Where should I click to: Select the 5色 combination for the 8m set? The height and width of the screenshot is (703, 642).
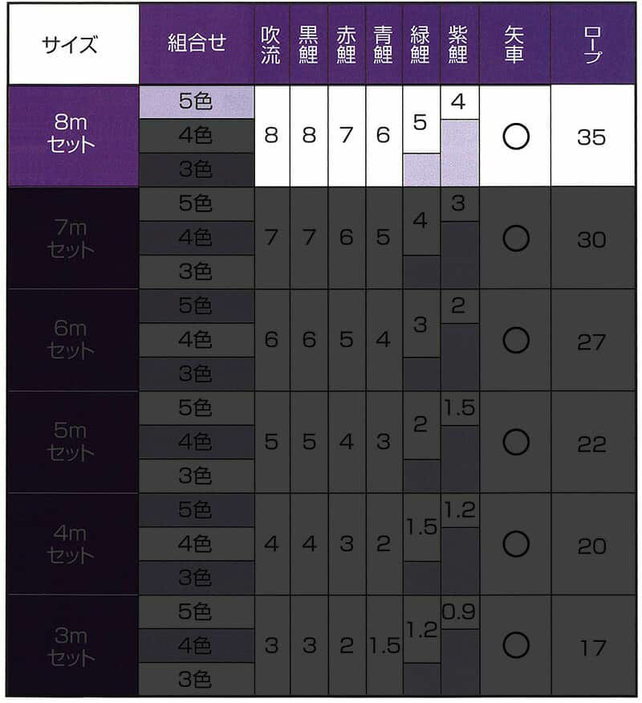coord(196,102)
